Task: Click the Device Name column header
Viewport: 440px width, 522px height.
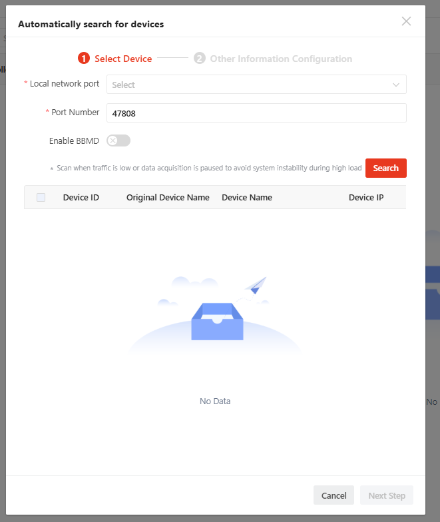Action: [x=247, y=197]
